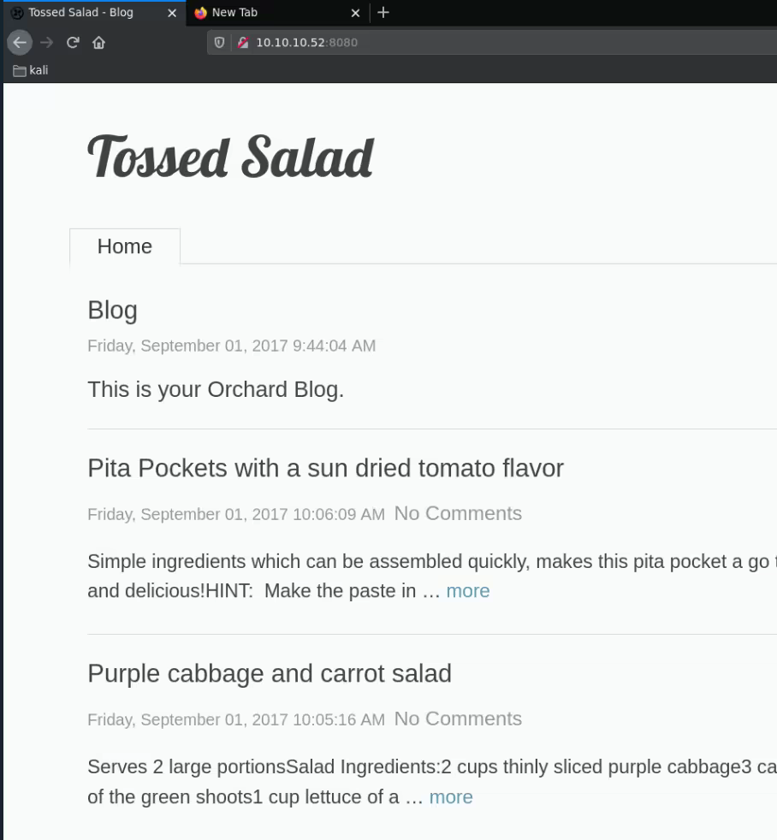
Task: Reload the current page
Action: pos(73,42)
